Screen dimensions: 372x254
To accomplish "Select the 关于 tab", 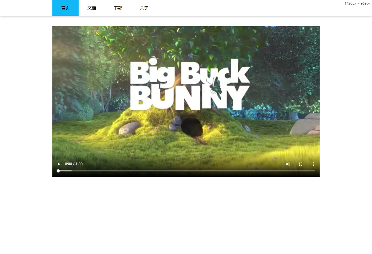I will (x=144, y=8).
